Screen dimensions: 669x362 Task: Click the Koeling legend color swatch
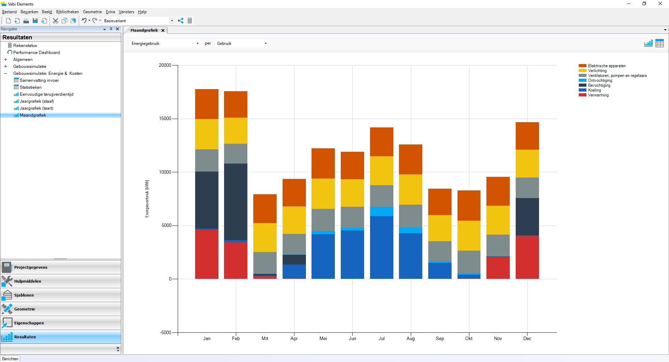(582, 90)
